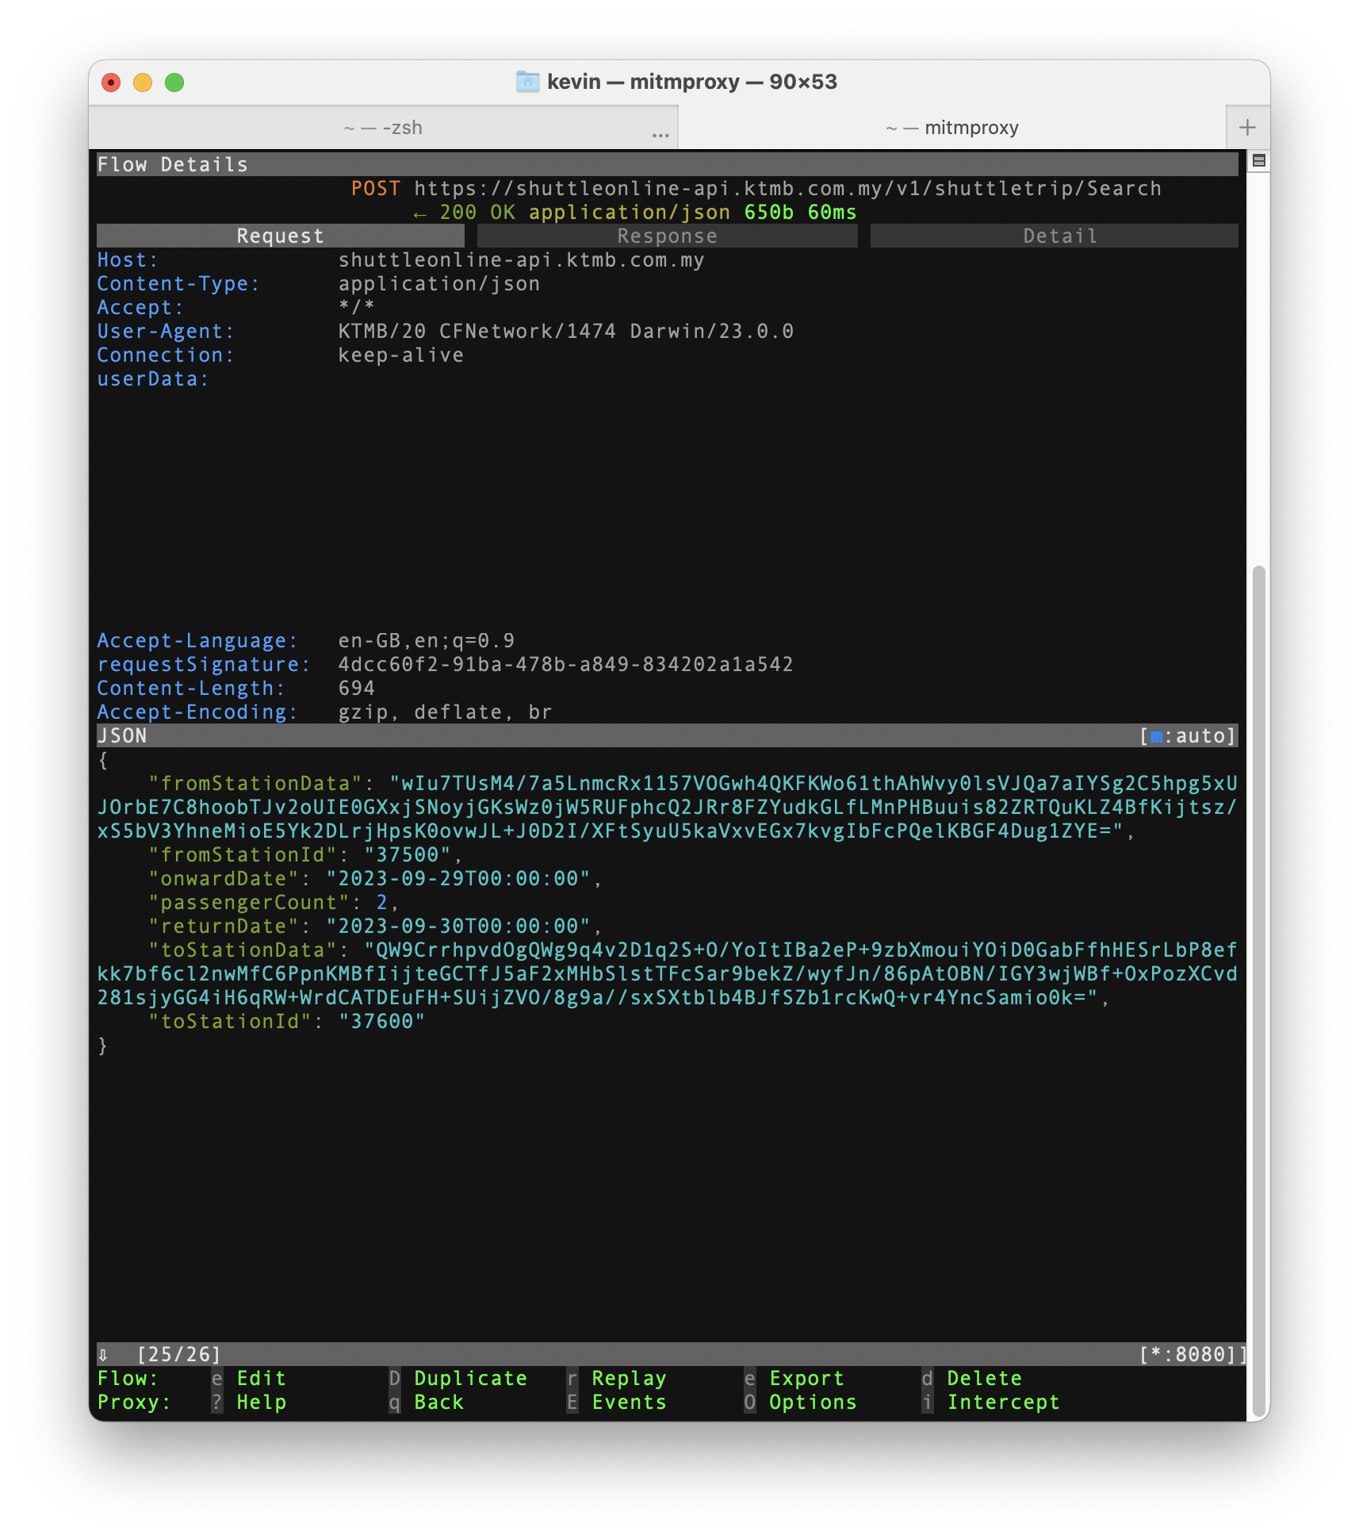Screen dimensions: 1359x1539
Task: Click the green full-screen window button
Action: (174, 83)
